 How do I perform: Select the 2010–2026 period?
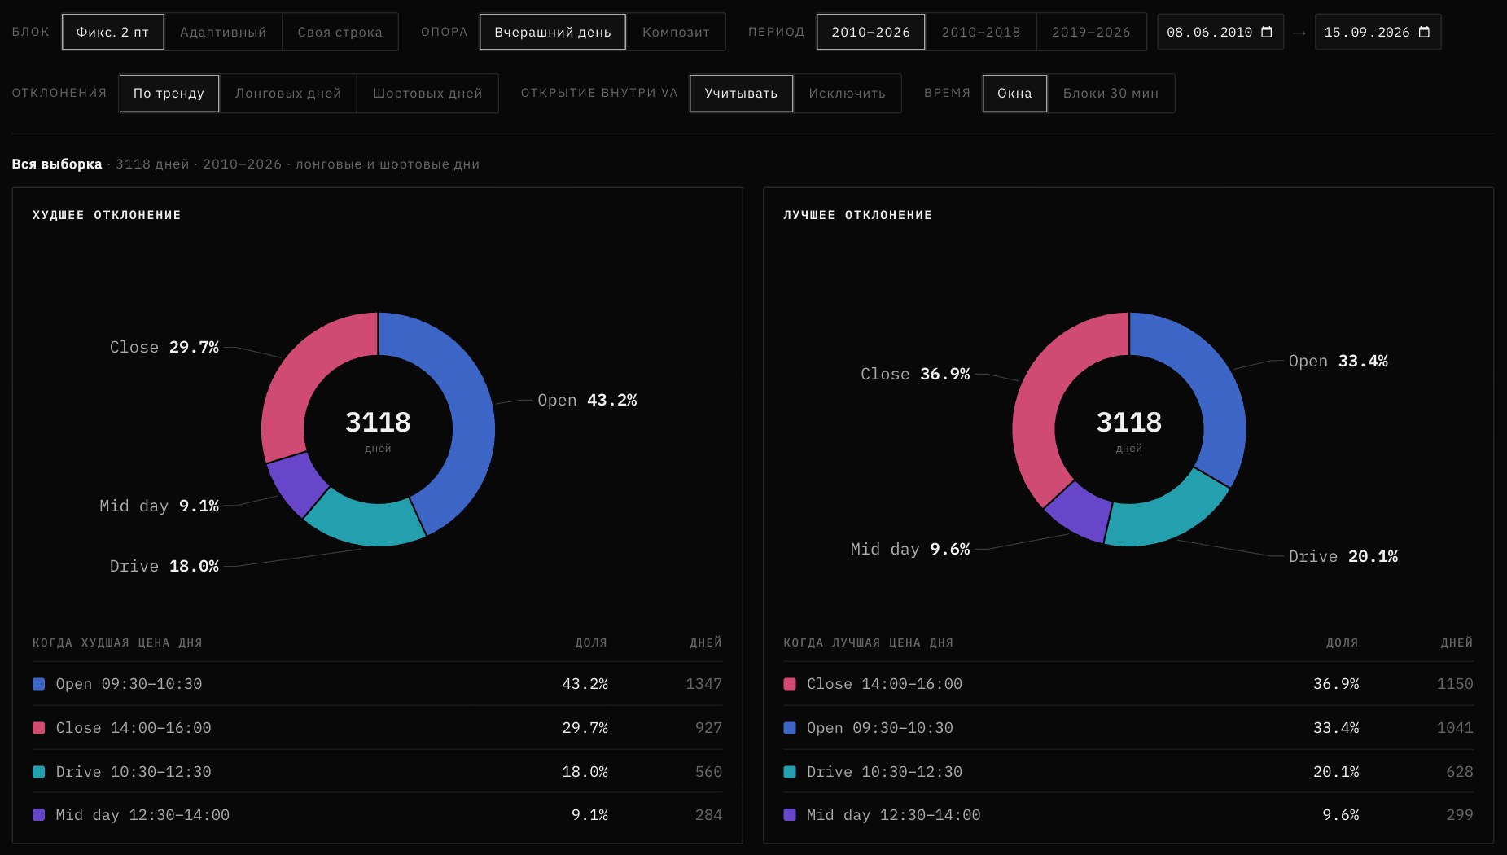(x=870, y=32)
